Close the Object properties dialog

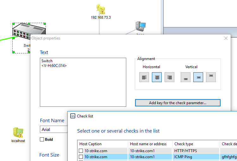pos(226,38)
